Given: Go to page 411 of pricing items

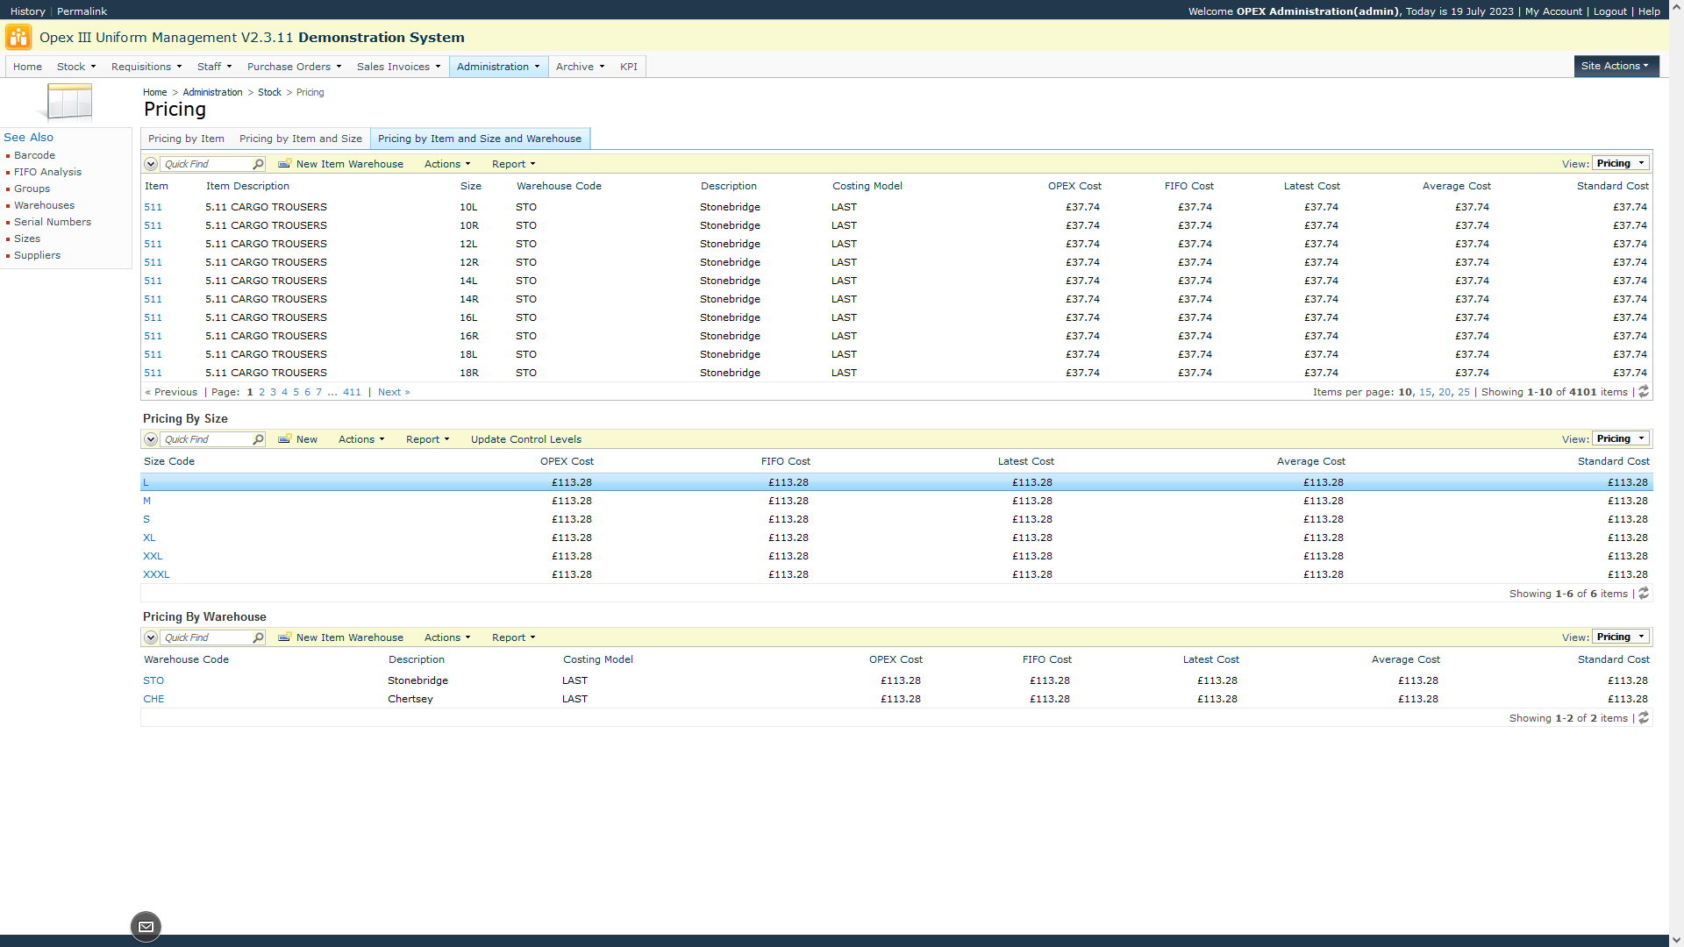Looking at the screenshot, I should point(352,392).
